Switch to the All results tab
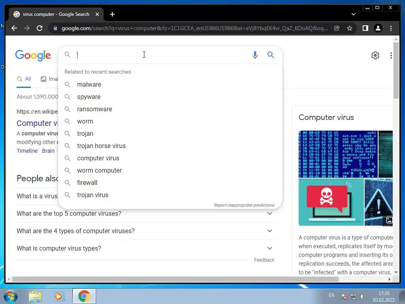The height and width of the screenshot is (304, 405). pyautogui.click(x=24, y=79)
